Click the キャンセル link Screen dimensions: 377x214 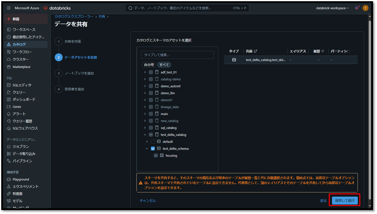tap(148, 201)
